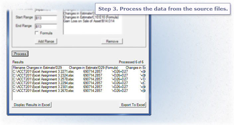234x125 pixels.
Task: Select result row Excel Assignment 3 2670.xlsx
Action: 79,91
